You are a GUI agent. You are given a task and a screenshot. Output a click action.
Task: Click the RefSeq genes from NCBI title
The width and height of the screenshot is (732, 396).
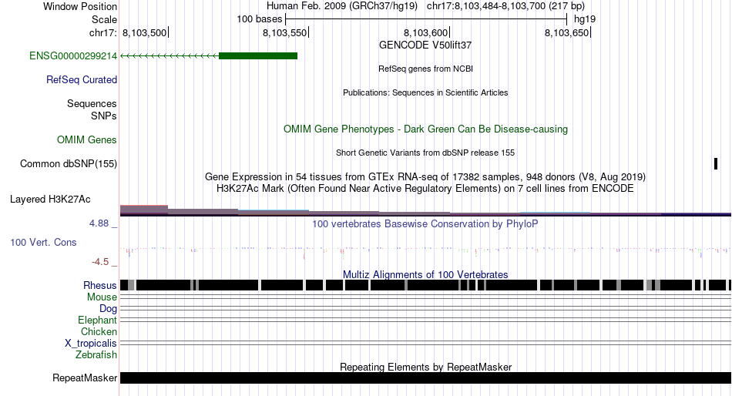425,69
